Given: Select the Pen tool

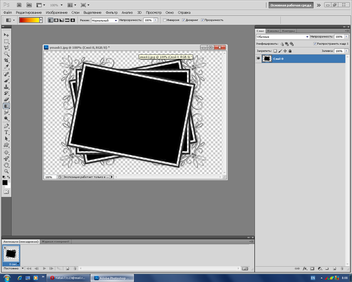Looking at the screenshot, I should (6, 126).
